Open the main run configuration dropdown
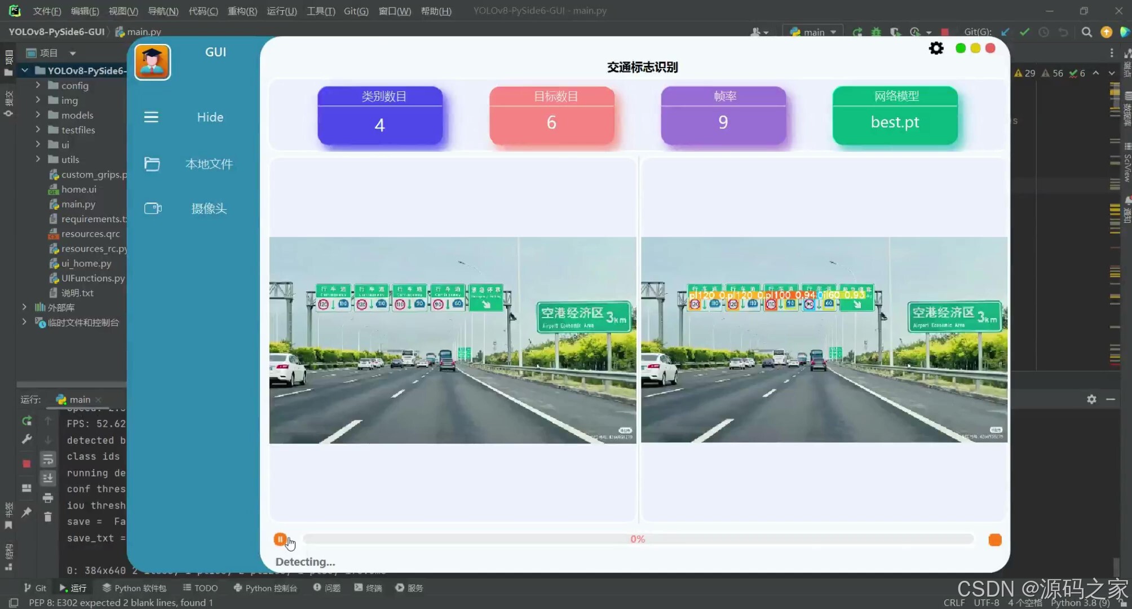 813,32
